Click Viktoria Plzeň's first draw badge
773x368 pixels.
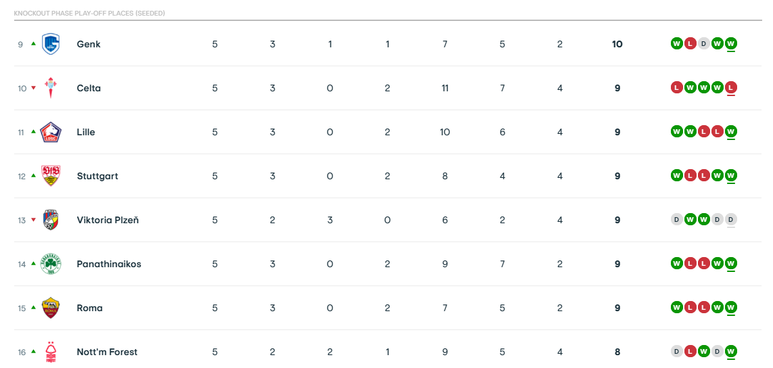click(x=676, y=220)
